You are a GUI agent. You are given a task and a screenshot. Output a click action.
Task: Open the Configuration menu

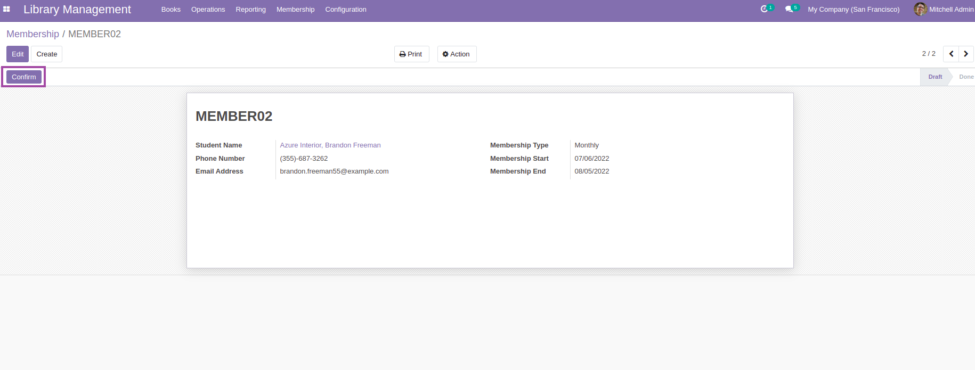[346, 10]
